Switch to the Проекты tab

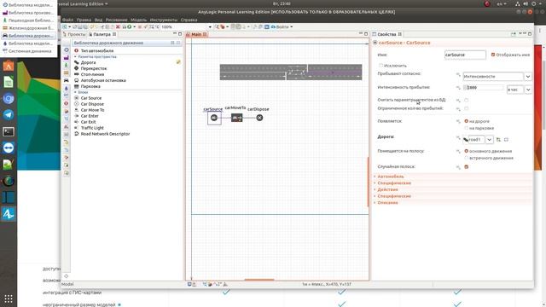pos(74,34)
